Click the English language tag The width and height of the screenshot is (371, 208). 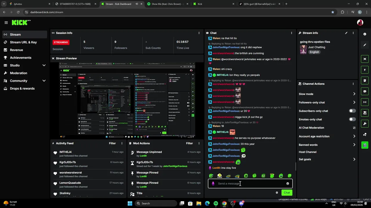click(x=314, y=52)
